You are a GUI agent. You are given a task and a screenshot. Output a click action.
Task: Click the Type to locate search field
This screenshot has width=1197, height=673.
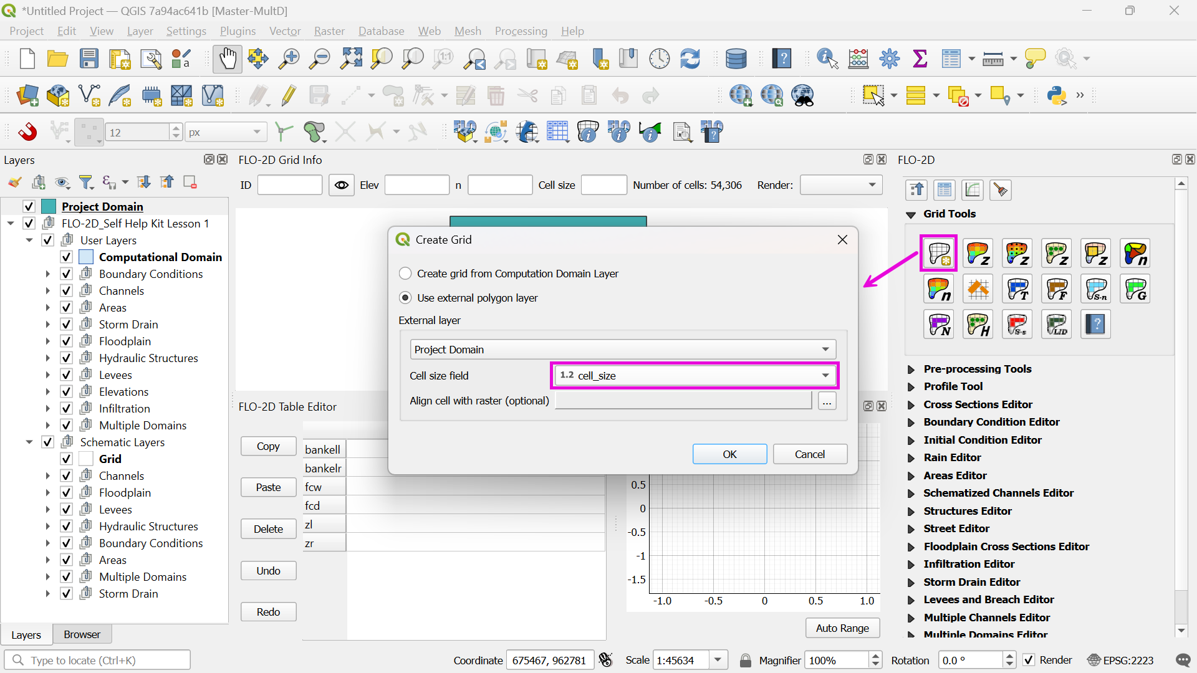click(98, 660)
